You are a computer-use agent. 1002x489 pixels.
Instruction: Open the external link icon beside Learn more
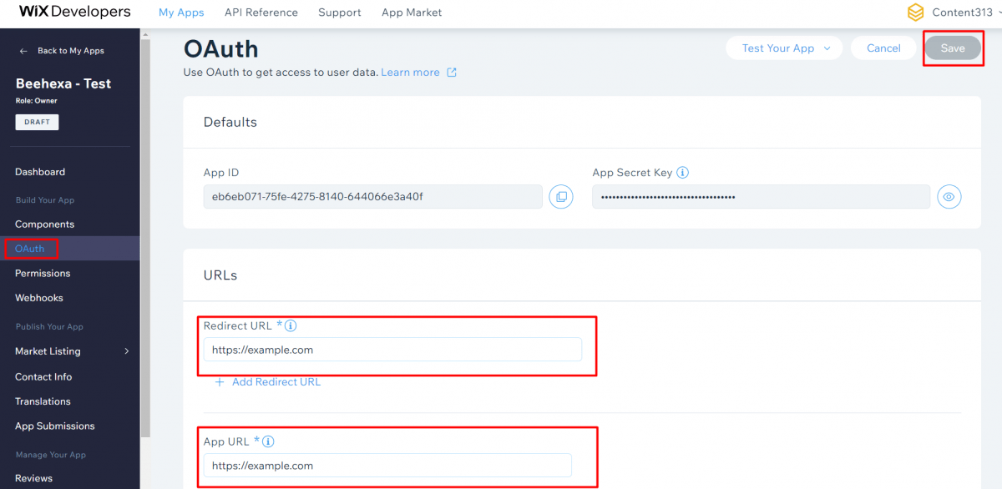(452, 73)
